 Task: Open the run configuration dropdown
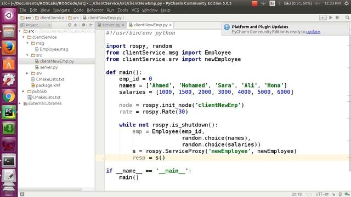pyautogui.click(x=322, y=18)
